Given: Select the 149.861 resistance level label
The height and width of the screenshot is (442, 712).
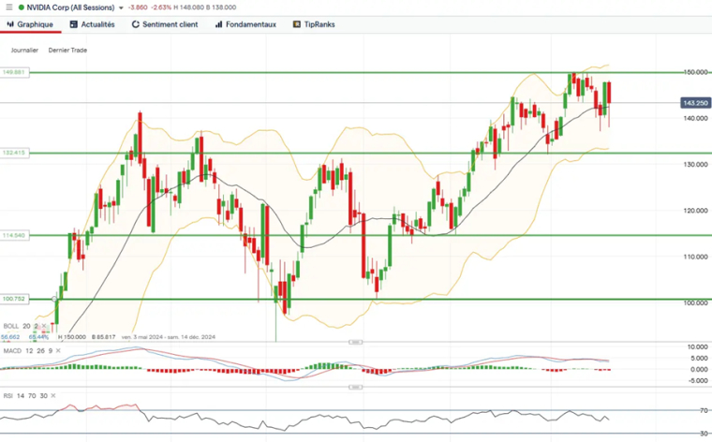Looking at the screenshot, I should [13, 72].
